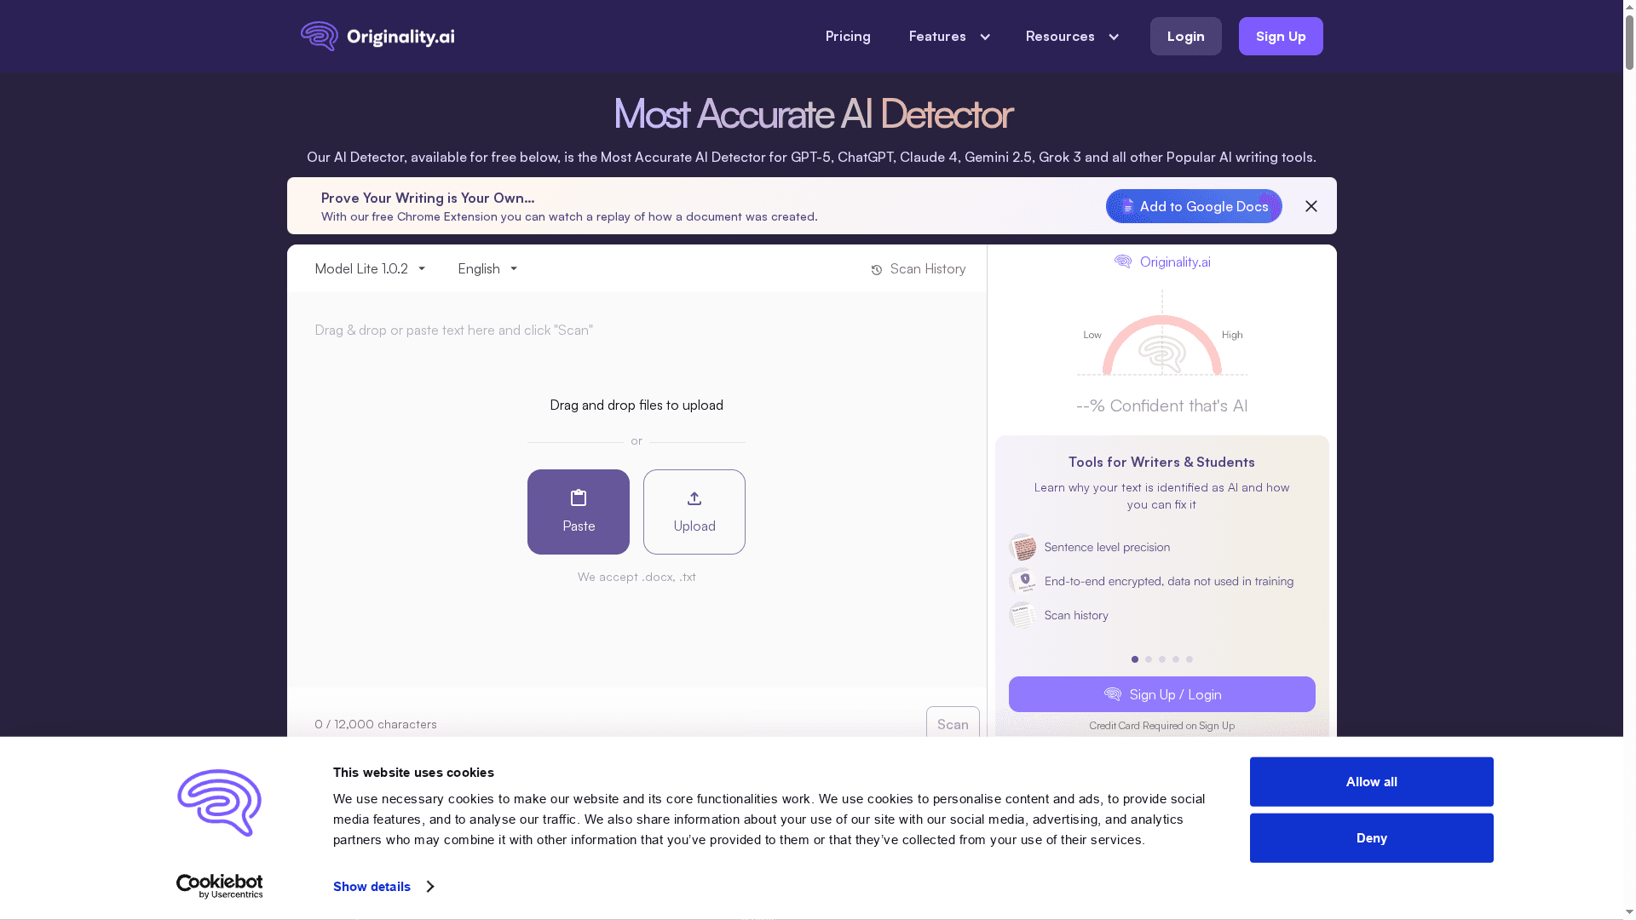Add the extension to Google Docs
Screen dimensions: 1636x920
coord(1194,206)
